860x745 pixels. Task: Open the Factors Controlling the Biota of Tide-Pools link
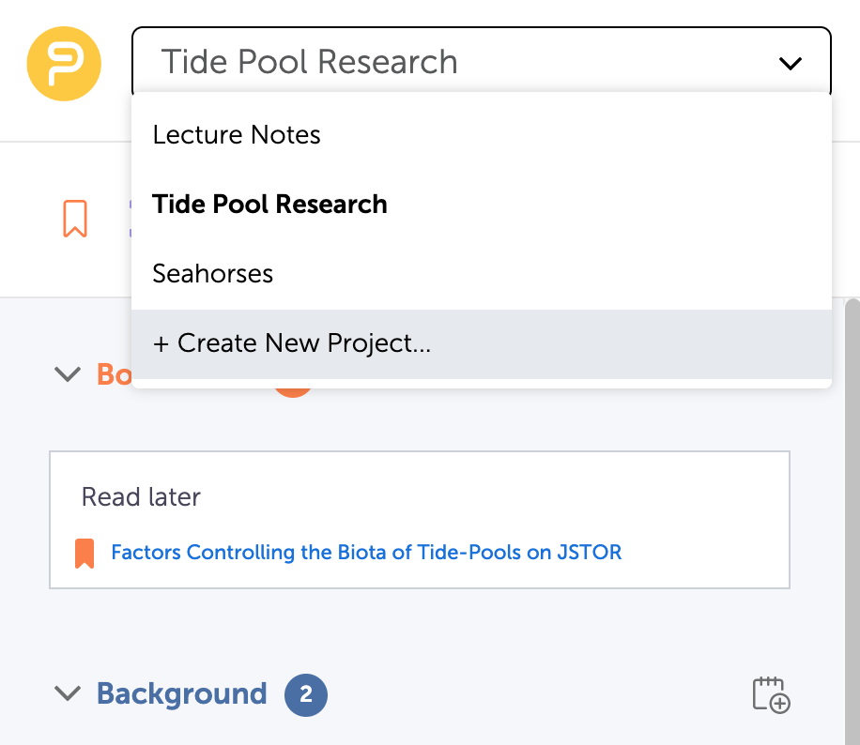click(x=366, y=552)
